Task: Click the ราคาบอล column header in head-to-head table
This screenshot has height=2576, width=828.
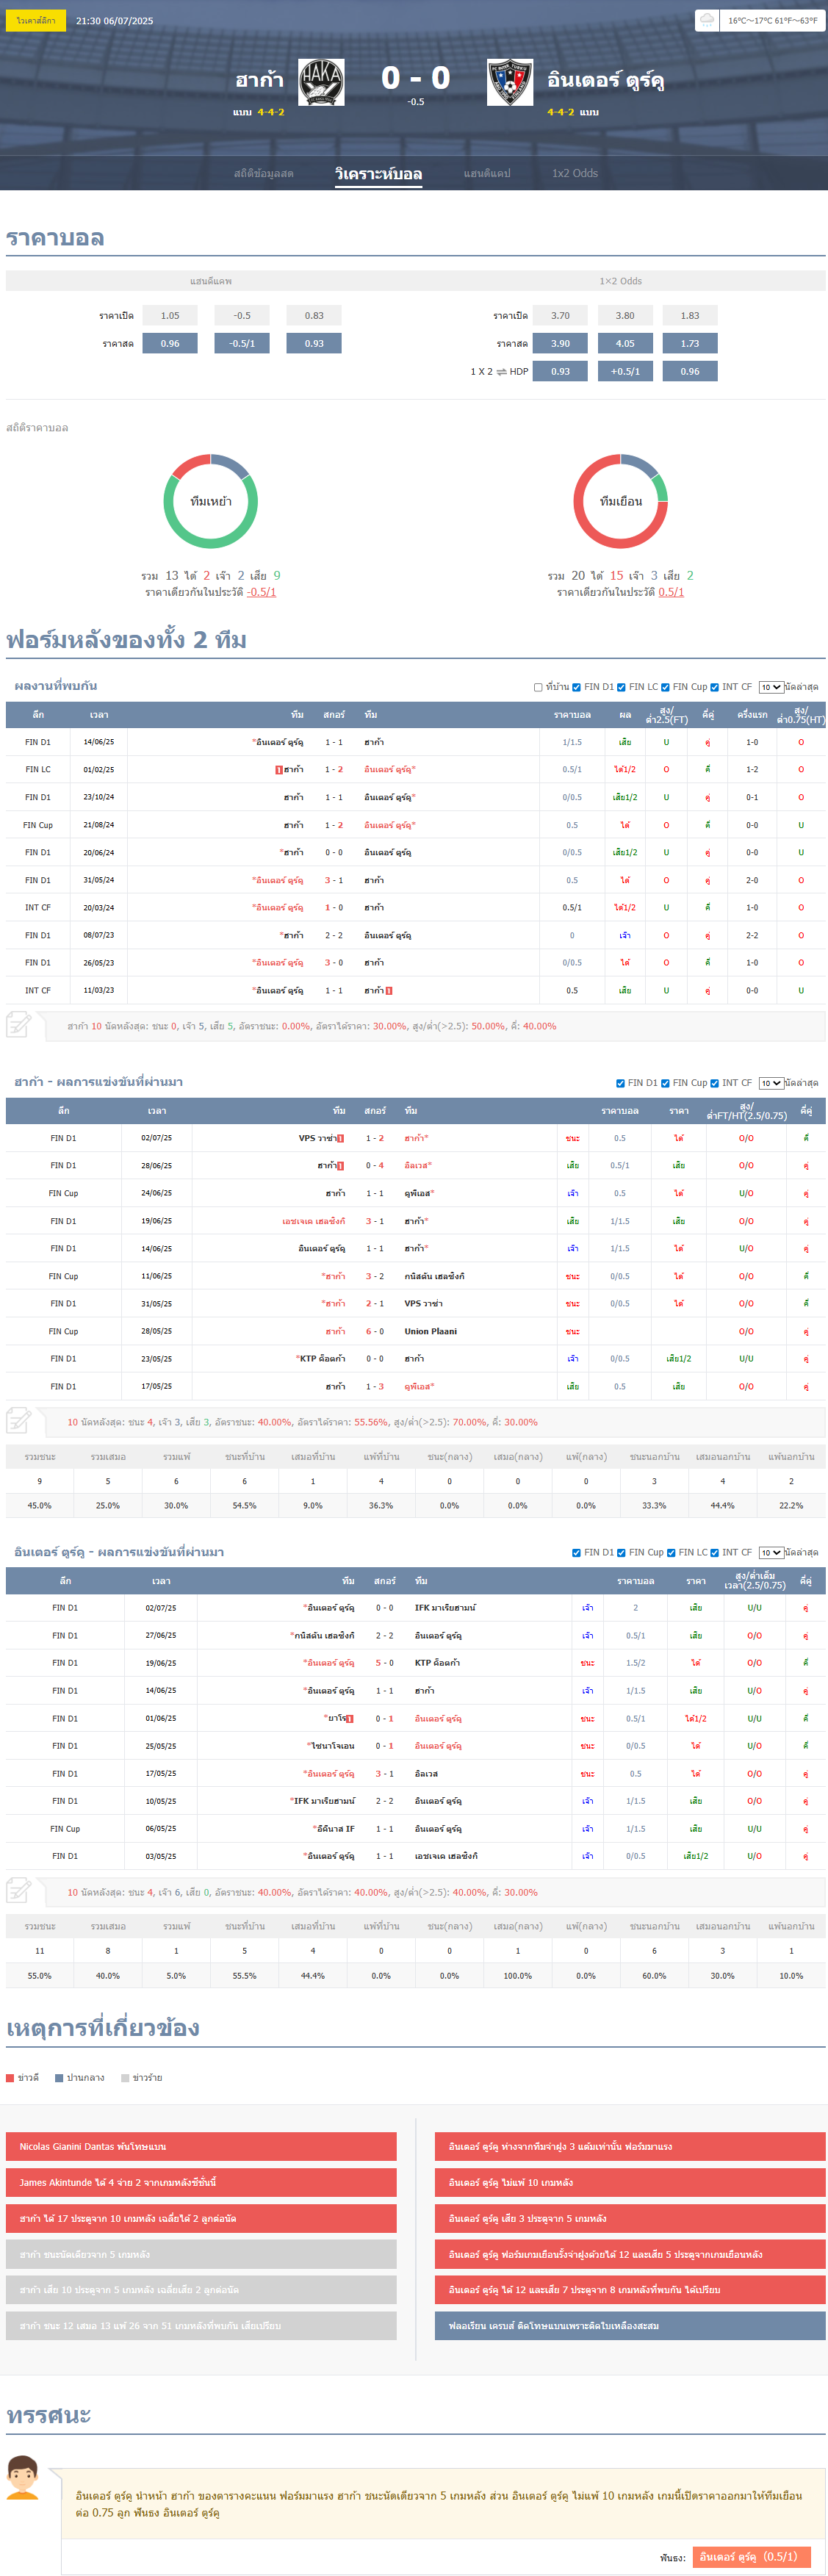Action: coord(572,715)
